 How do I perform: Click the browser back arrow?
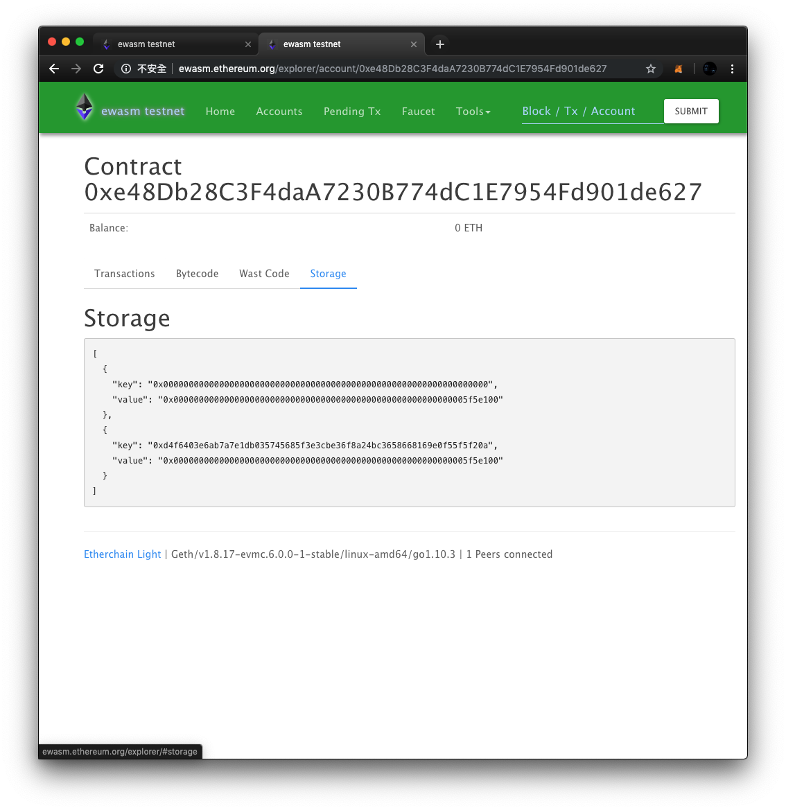54,69
